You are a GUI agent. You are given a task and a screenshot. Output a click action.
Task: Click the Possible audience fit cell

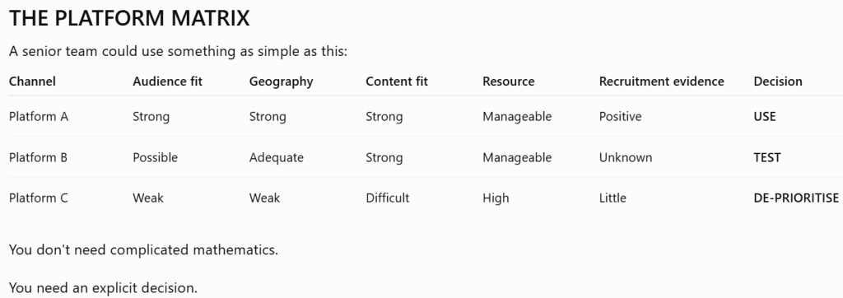(x=156, y=157)
